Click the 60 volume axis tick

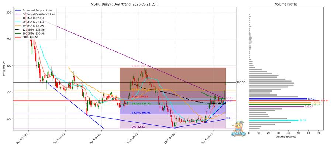(308, 133)
